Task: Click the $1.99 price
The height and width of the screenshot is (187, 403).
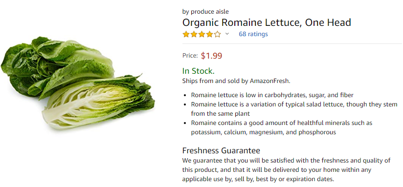Action: (211, 56)
